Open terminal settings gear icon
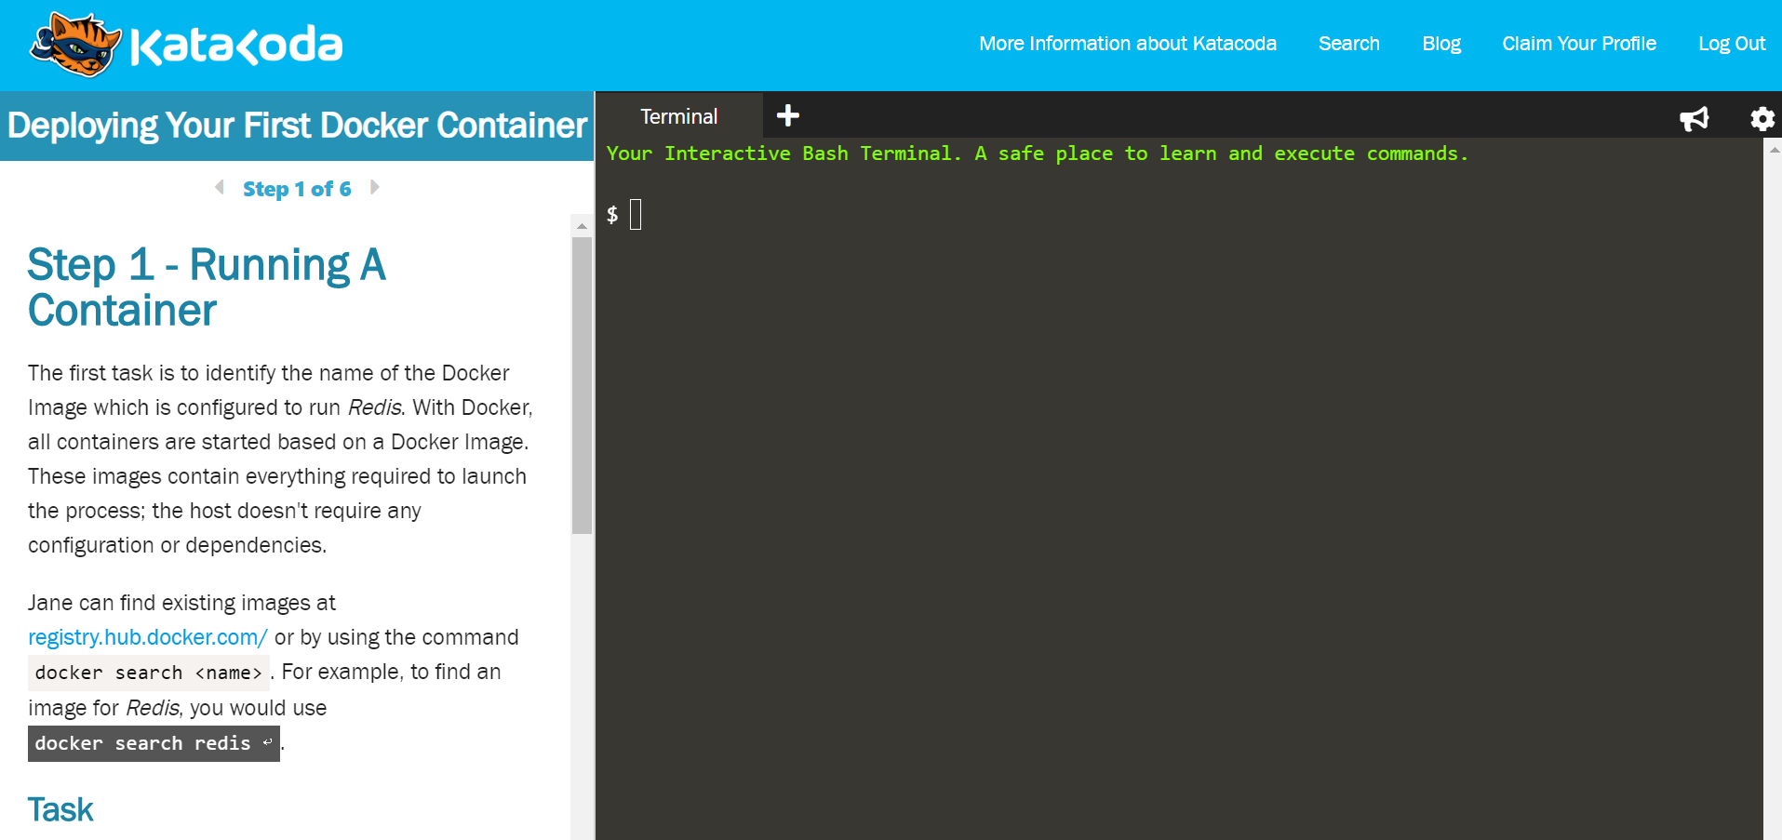Screen dimensions: 1782x840 [1762, 118]
